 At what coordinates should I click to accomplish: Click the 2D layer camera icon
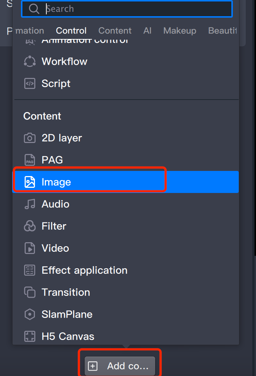point(29,138)
